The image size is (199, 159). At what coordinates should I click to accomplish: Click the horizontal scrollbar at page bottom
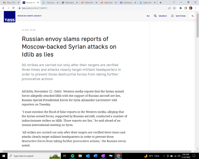97,151
